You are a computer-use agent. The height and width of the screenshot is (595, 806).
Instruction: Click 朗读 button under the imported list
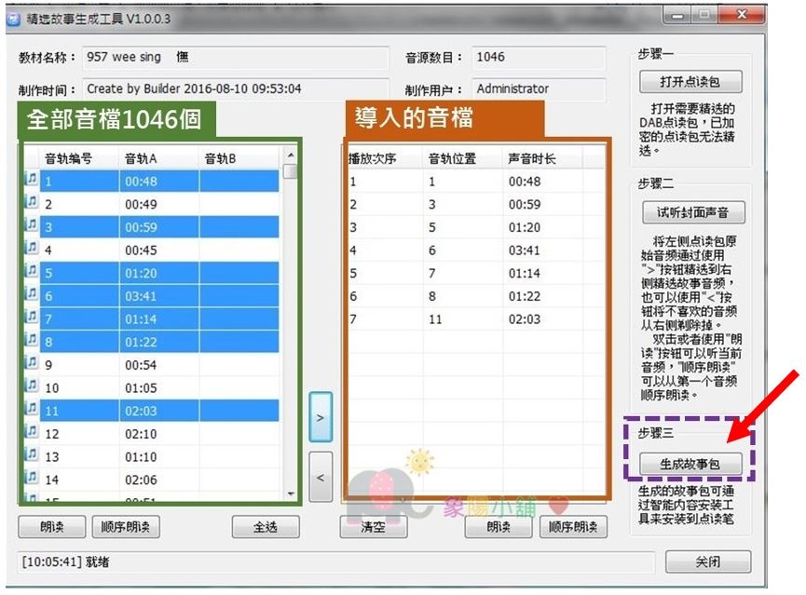tap(499, 527)
